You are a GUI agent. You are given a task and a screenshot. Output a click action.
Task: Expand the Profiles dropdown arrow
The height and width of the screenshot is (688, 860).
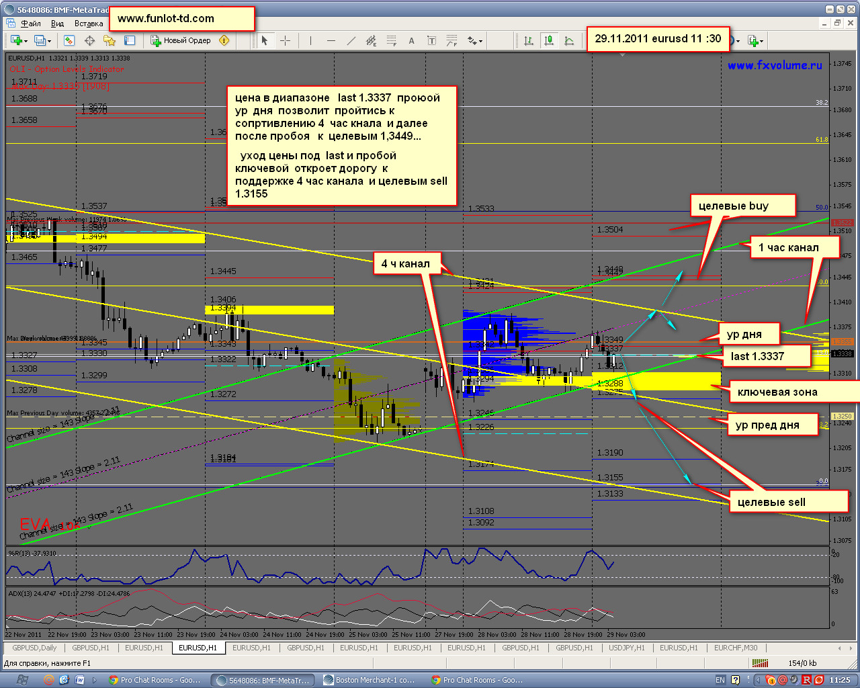click(x=49, y=41)
